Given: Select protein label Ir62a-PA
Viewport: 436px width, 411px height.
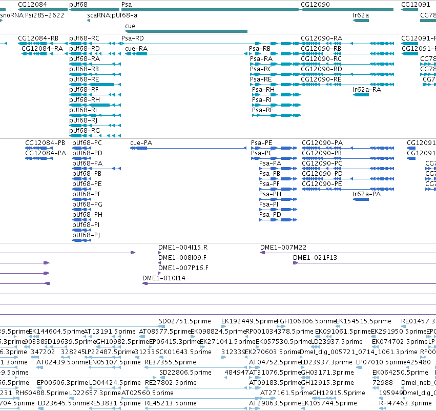Looking at the screenshot, I should [367, 194].
